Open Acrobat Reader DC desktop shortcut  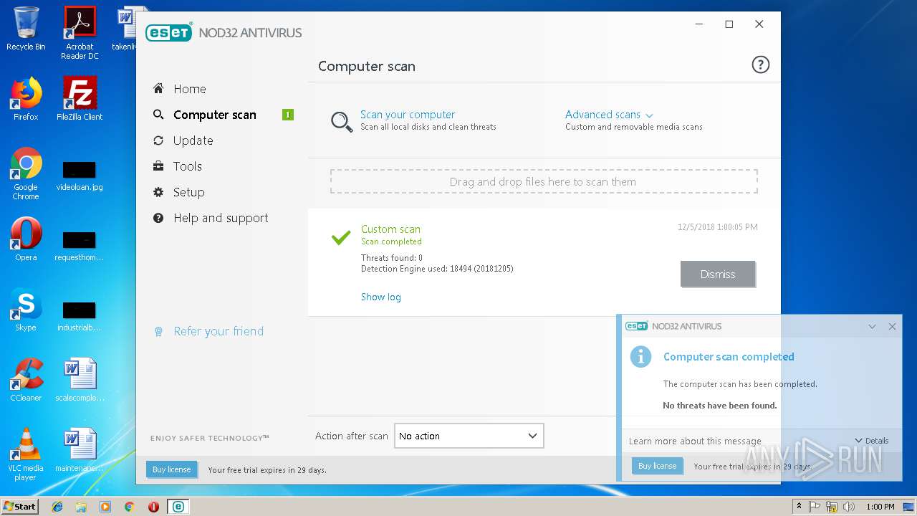tap(80, 33)
